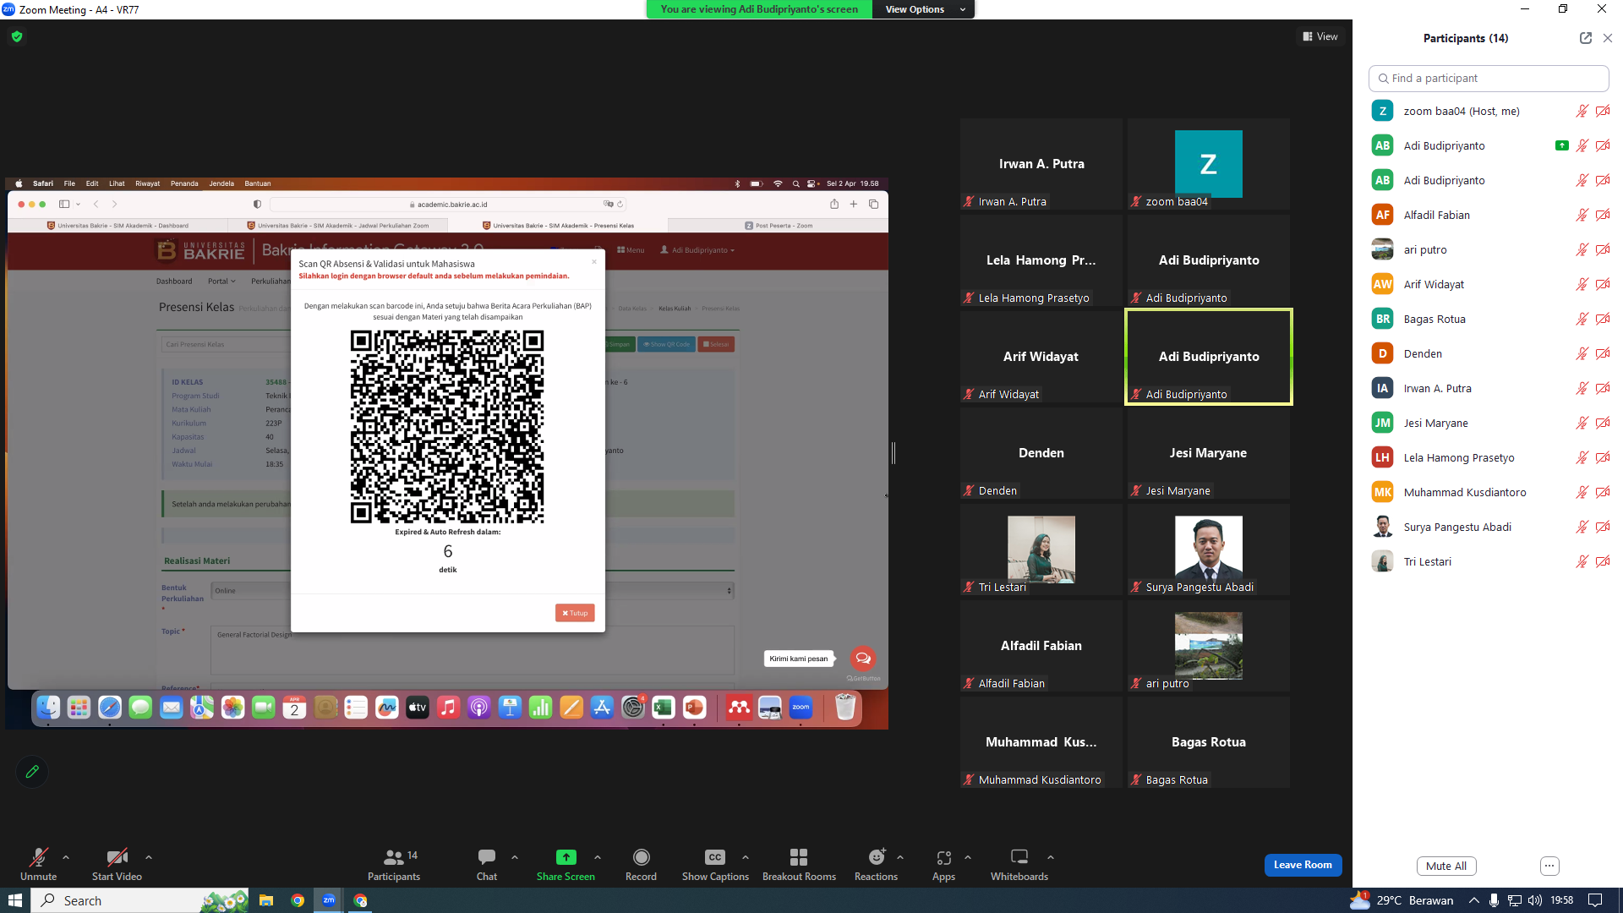Screen dimensions: 1623x913
Task: Close the Participants panel
Action: click(1608, 38)
